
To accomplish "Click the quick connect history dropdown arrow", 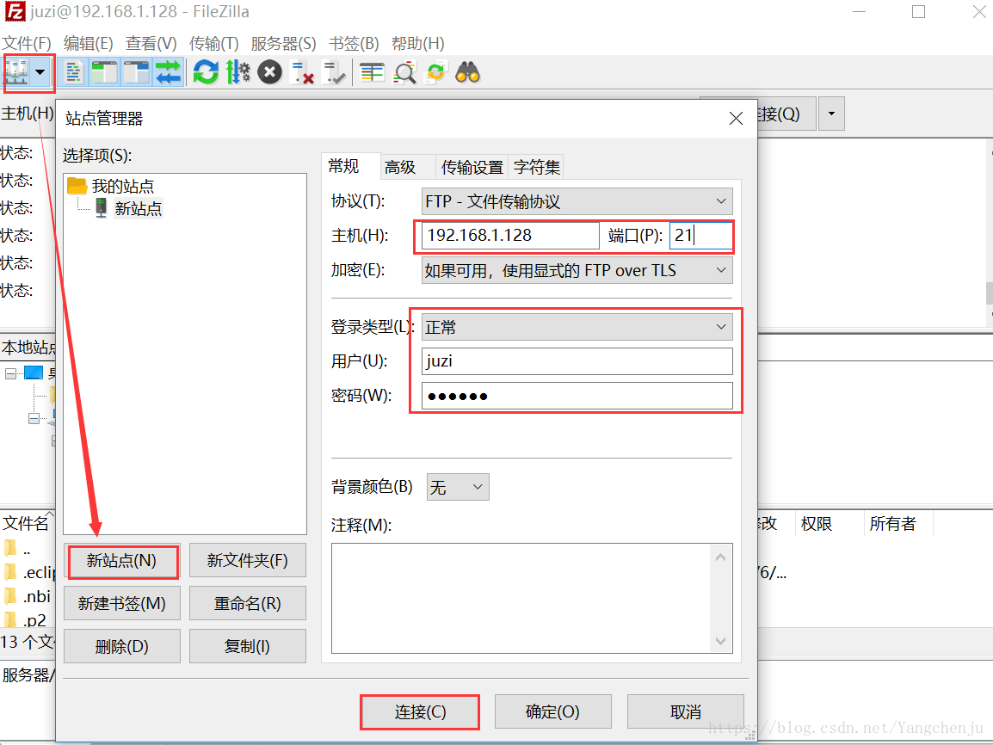I will 831,114.
